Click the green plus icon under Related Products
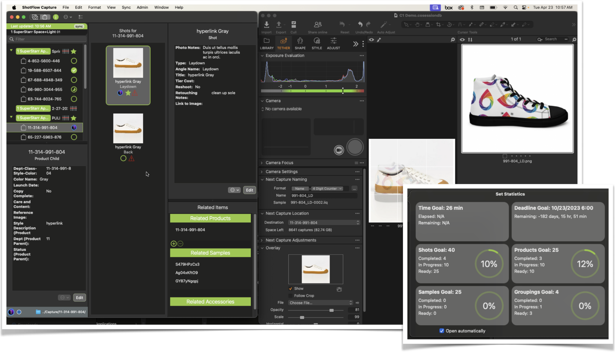Viewport: 615px width, 352px height. pyautogui.click(x=174, y=244)
